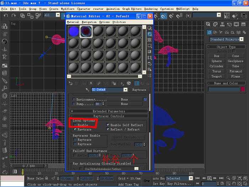Viewport: 249px width, 187px height.
Task: Enable the Bump map checkbox
Action: [74, 104]
